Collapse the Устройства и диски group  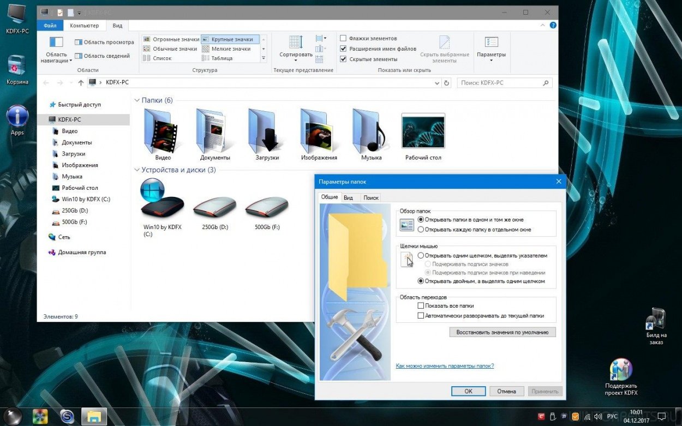pos(137,170)
